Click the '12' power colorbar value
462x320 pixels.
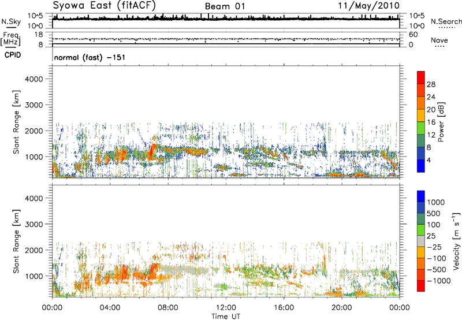click(431, 135)
